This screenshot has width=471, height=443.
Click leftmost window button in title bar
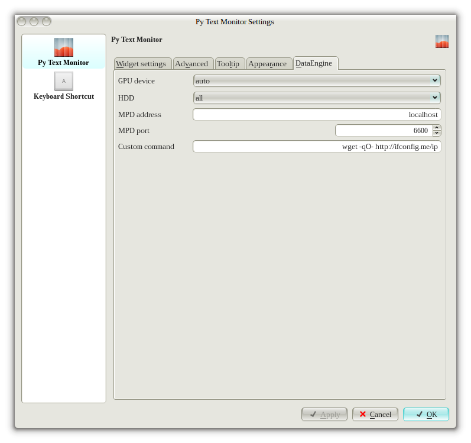tap(22, 21)
